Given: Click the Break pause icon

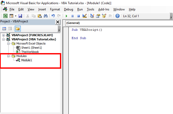Looking at the screenshot, I should (72, 16).
